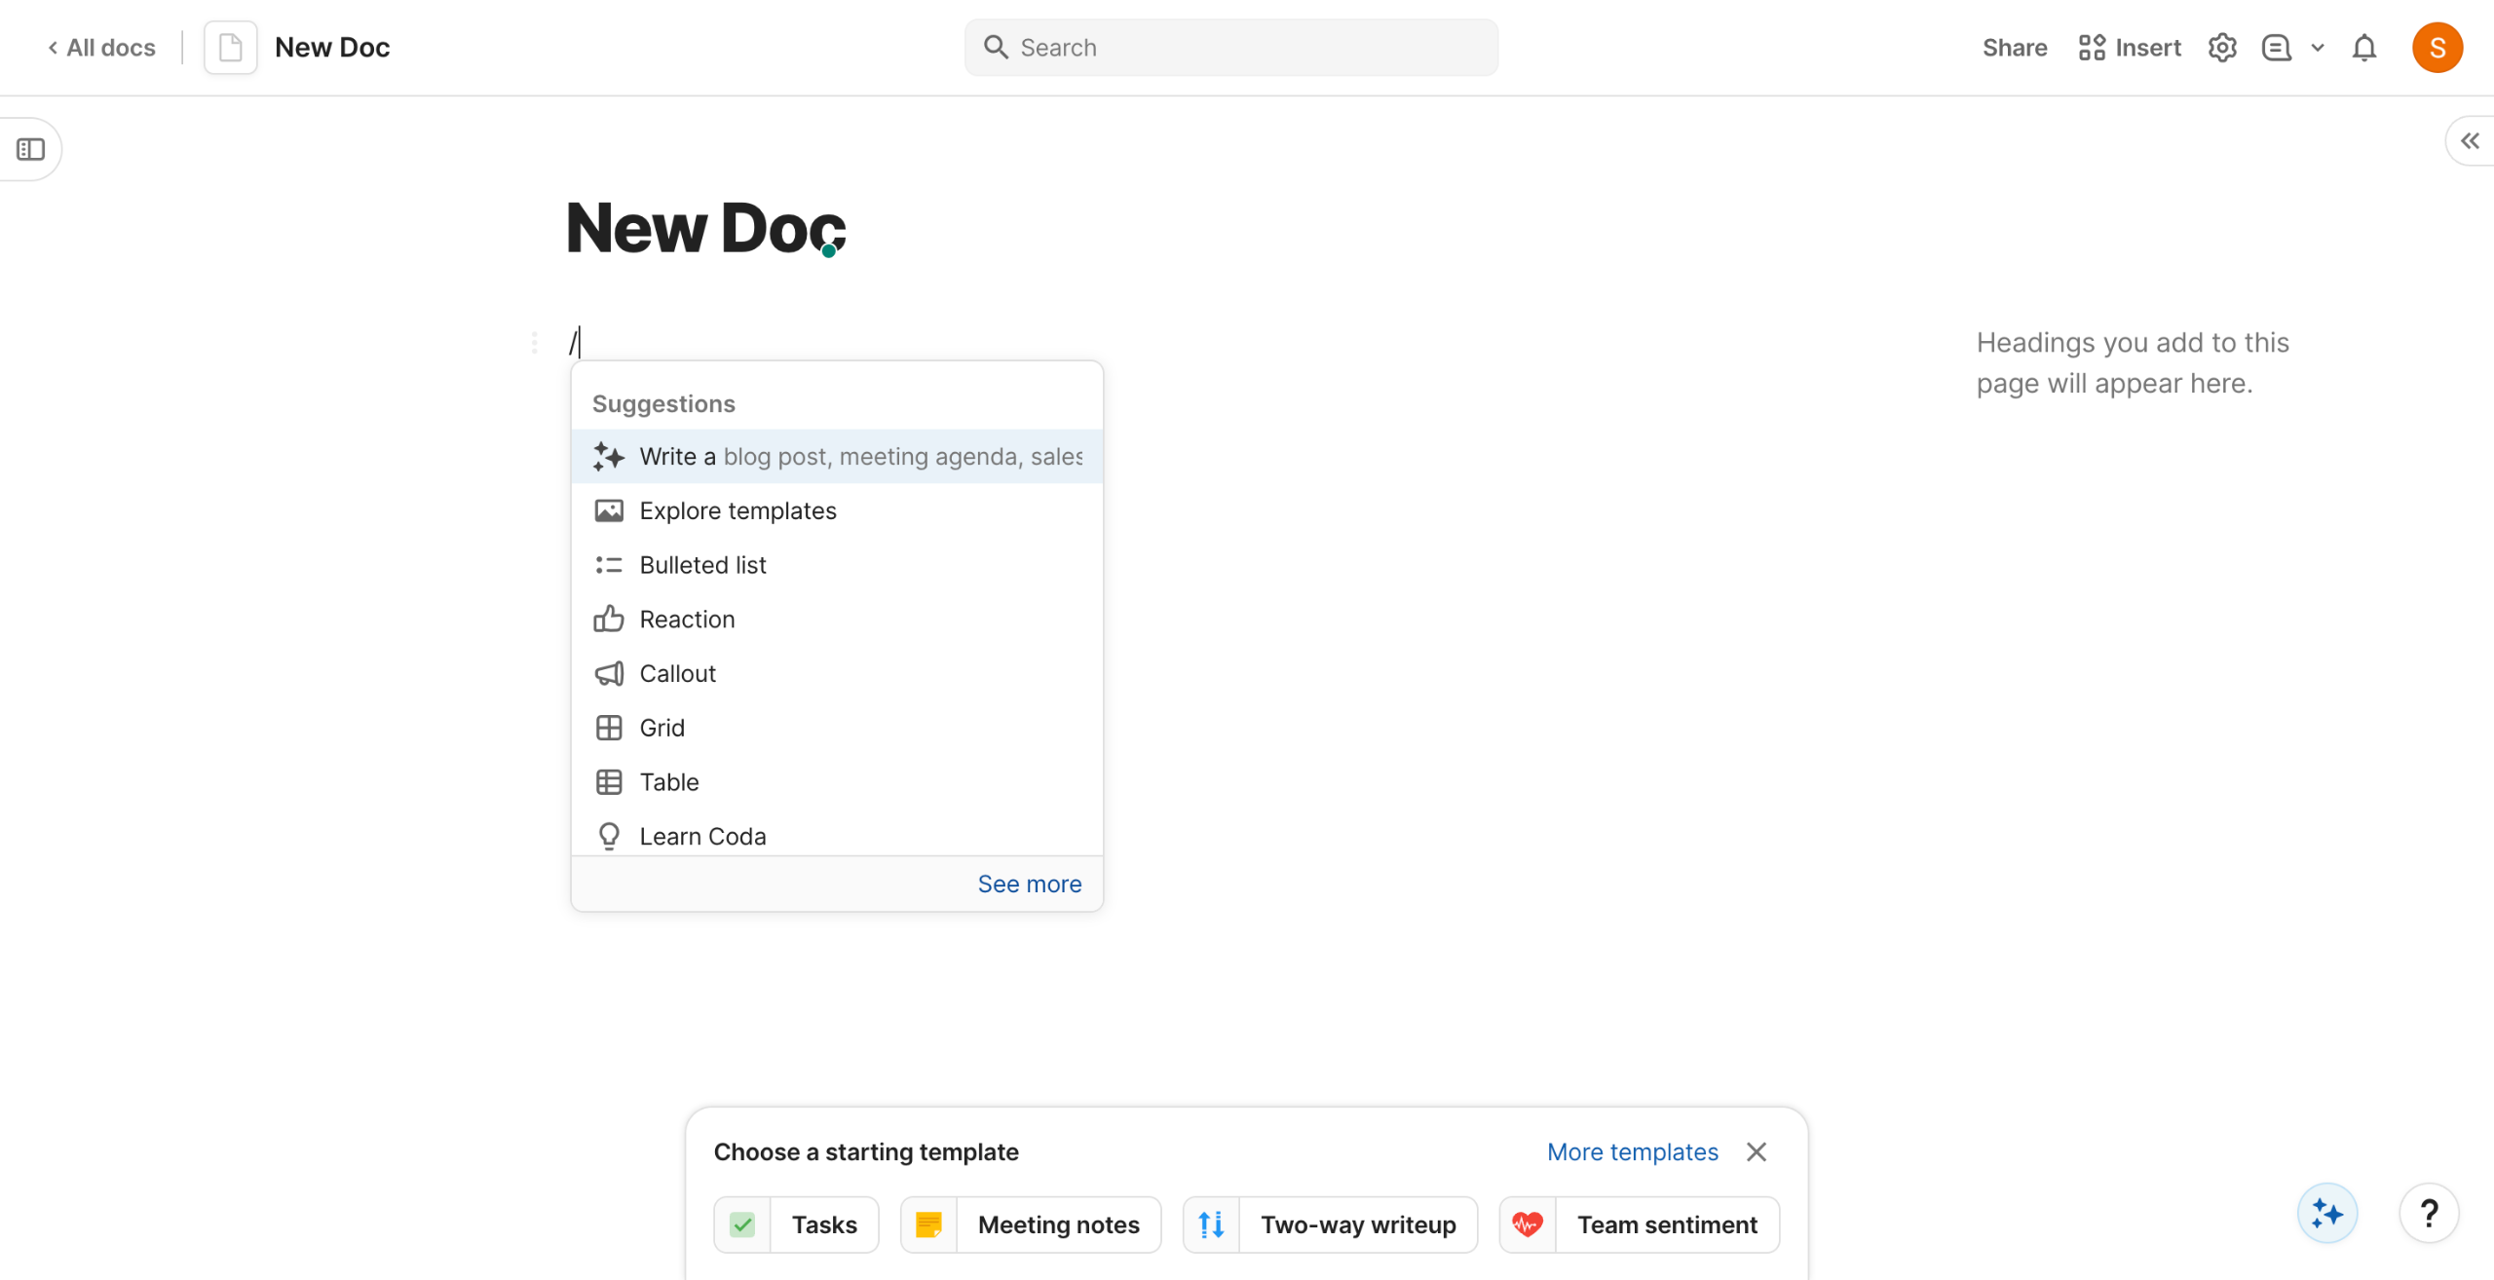Click the notifications bell icon
Screen dimensions: 2494x1280
click(2364, 48)
